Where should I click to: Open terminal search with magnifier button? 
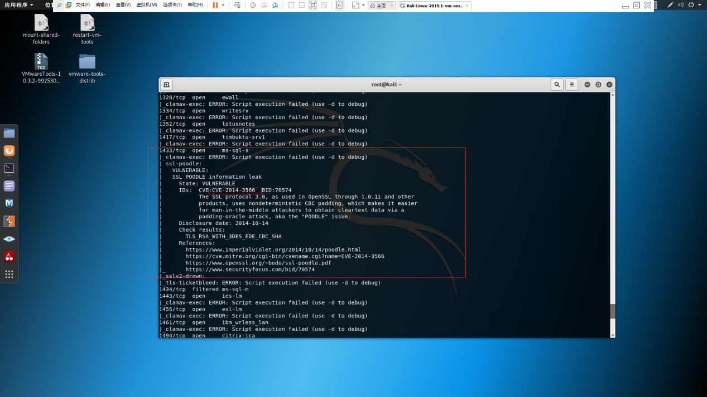(x=557, y=85)
